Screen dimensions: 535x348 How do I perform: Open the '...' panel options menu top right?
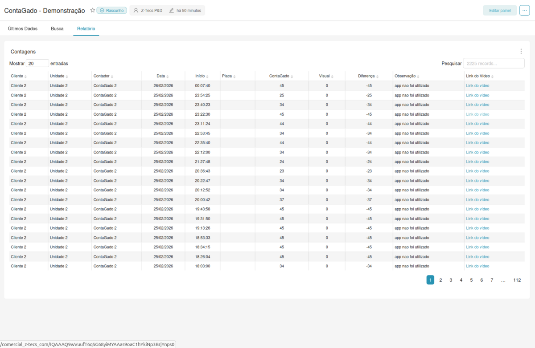click(x=524, y=10)
